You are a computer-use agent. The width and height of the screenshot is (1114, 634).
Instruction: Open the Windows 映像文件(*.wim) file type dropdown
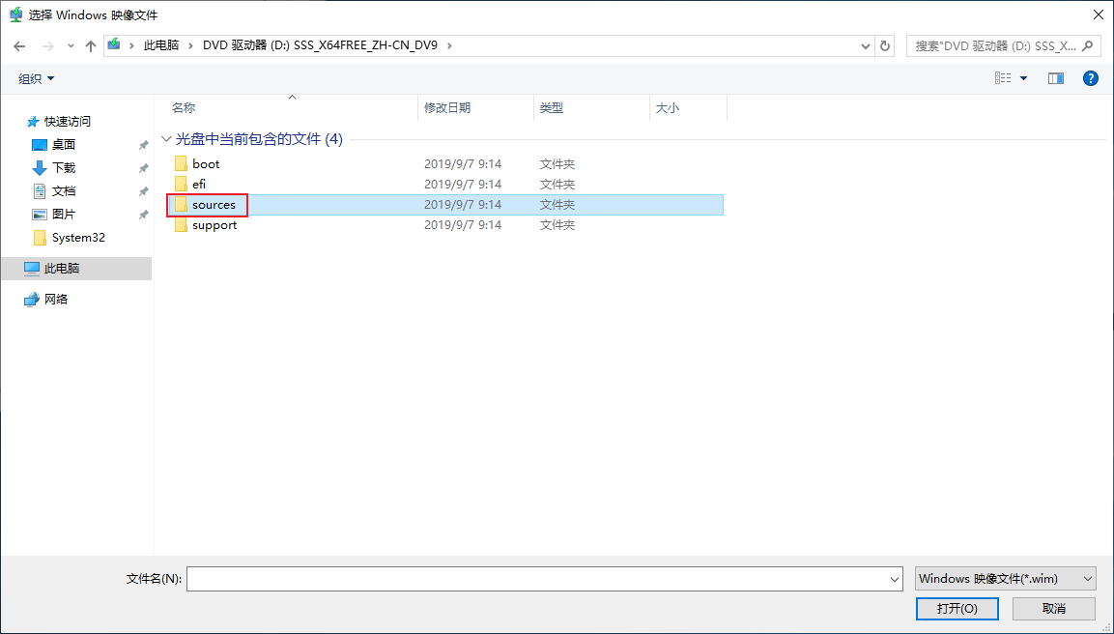1005,579
